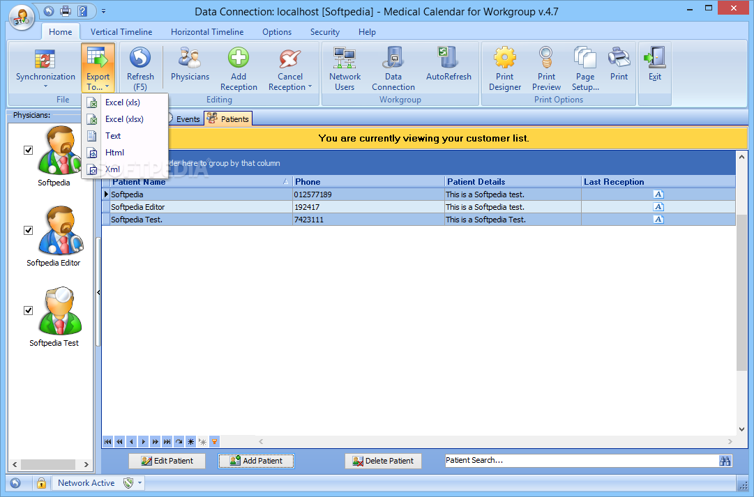Close the Export To dropdown button
Viewport: 754px width, 497px height.
(98, 69)
